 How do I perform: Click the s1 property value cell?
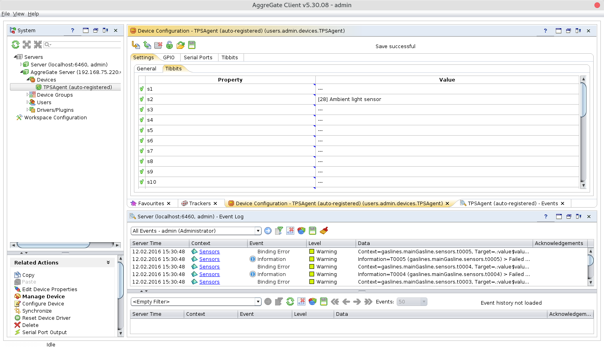(447, 89)
